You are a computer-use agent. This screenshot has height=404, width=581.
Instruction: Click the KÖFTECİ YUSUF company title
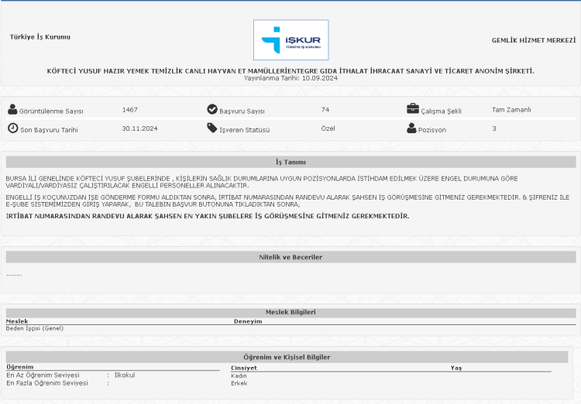click(x=290, y=71)
